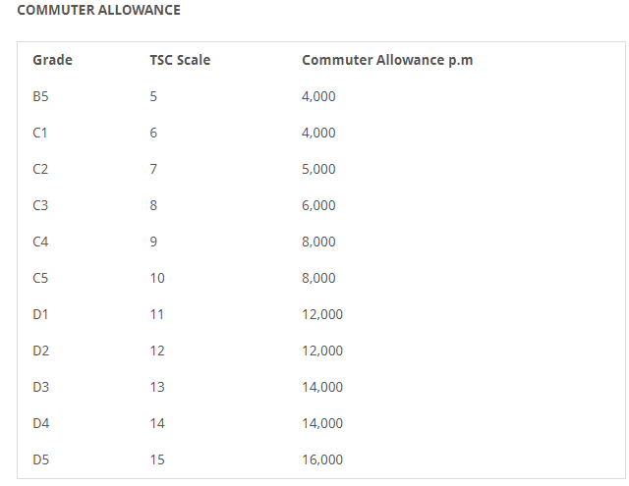629x486 pixels.
Task: Click grade C3 row label
Action: click(40, 205)
